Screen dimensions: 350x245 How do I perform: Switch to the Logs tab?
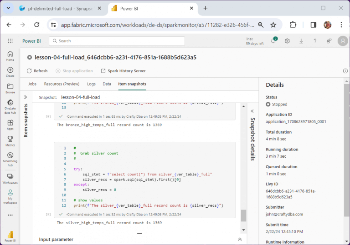pyautogui.click(x=91, y=84)
